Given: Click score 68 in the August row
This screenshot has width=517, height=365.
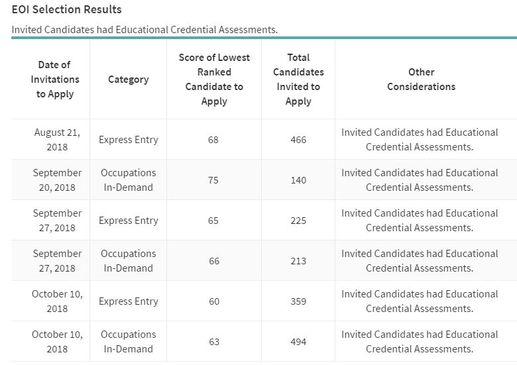Looking at the screenshot, I should click(x=213, y=140).
